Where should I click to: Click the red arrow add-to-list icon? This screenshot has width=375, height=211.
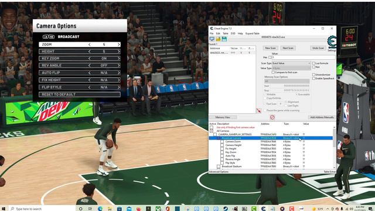pos(259,111)
